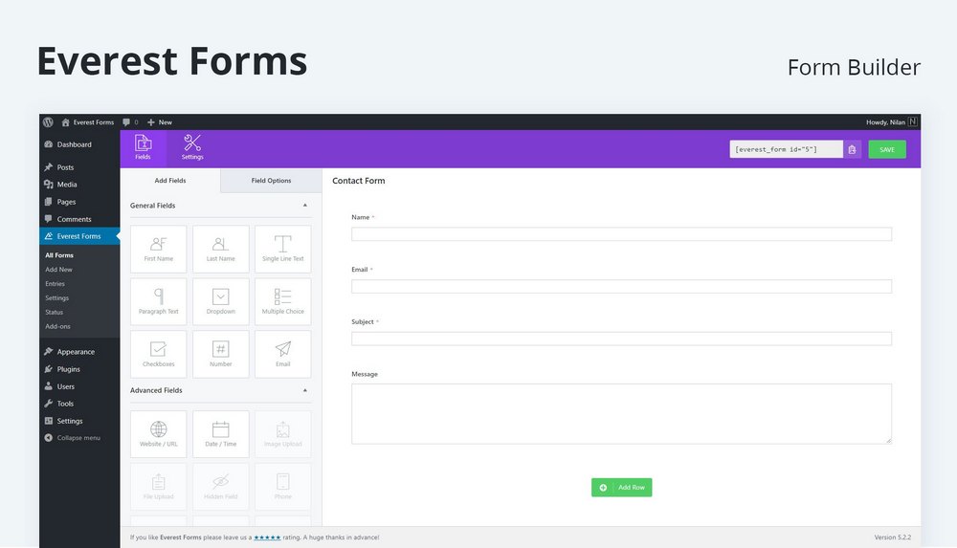Open Everest Forms Settings submenu
957x548 pixels.
coord(56,297)
